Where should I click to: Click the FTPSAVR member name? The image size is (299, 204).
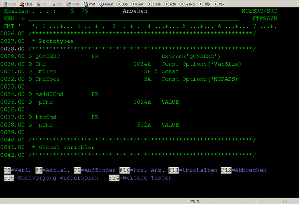265,19
